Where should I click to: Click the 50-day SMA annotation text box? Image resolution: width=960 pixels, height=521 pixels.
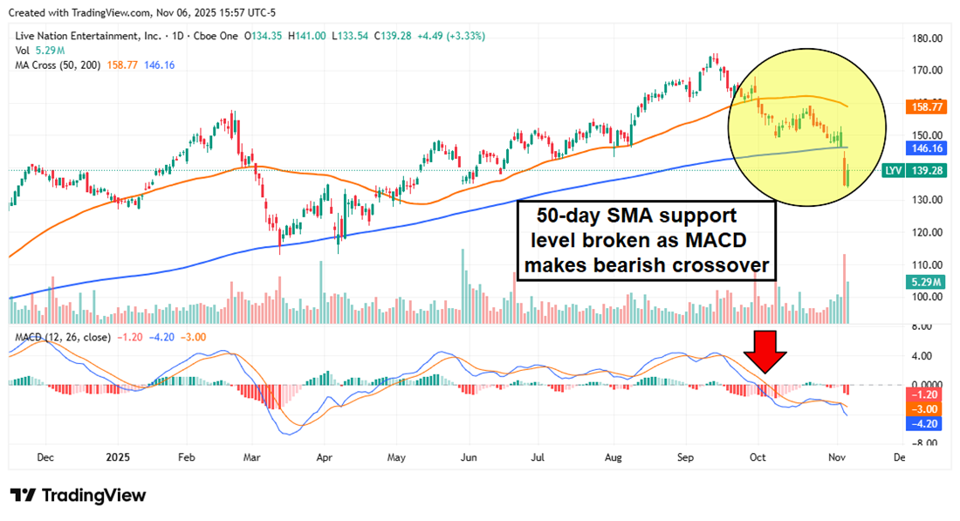pyautogui.click(x=646, y=240)
